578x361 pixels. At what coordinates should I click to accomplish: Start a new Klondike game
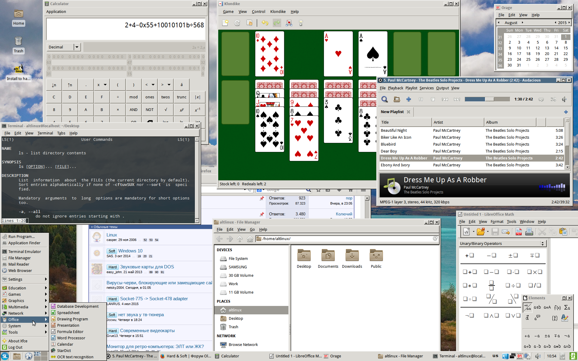coord(225,23)
